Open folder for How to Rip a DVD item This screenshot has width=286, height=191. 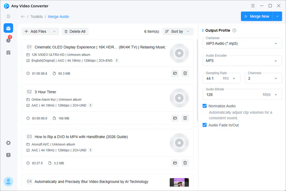pyautogui.click(x=175, y=163)
